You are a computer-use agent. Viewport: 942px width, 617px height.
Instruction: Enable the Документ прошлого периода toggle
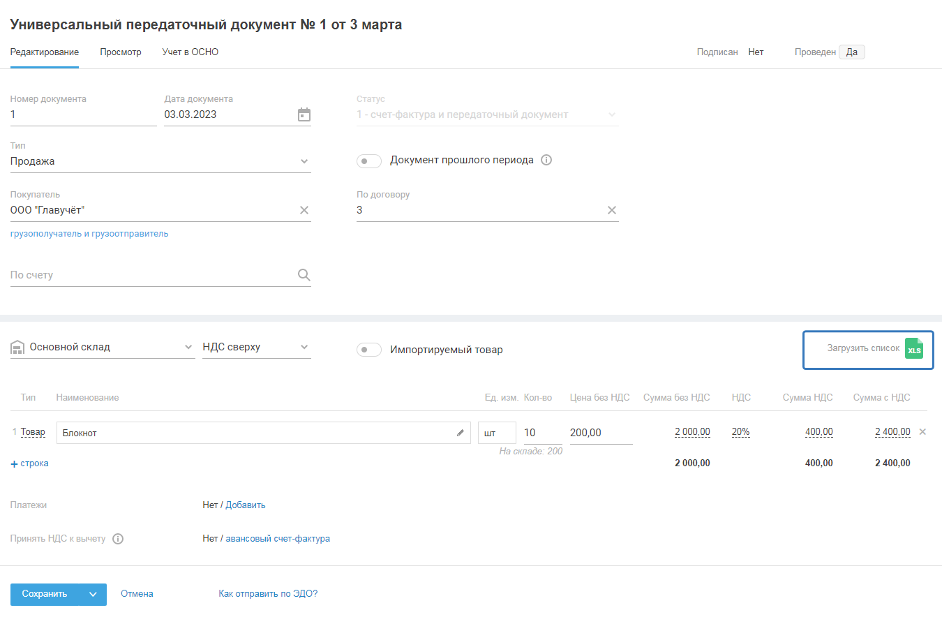[369, 161]
